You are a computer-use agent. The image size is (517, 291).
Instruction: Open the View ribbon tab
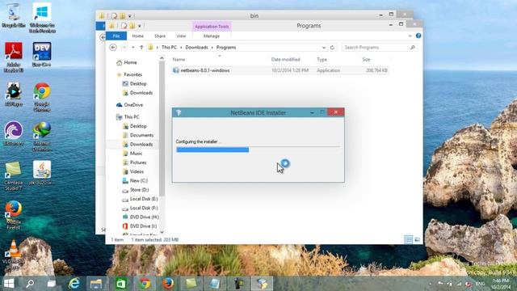pos(181,36)
